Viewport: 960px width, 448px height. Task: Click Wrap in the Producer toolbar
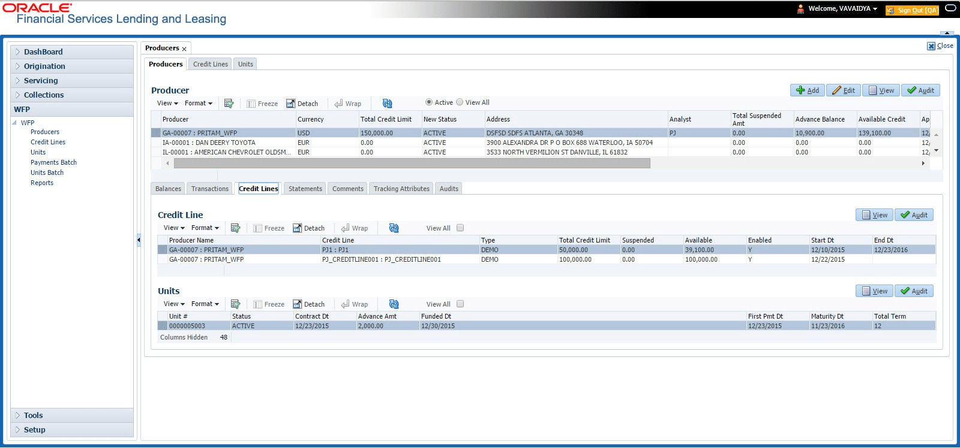coord(347,104)
